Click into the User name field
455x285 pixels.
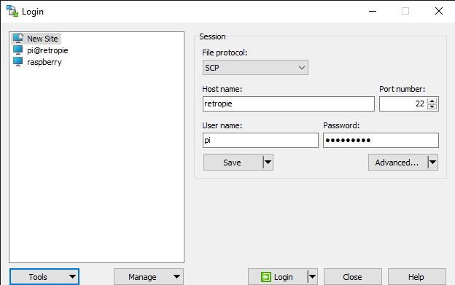point(260,141)
